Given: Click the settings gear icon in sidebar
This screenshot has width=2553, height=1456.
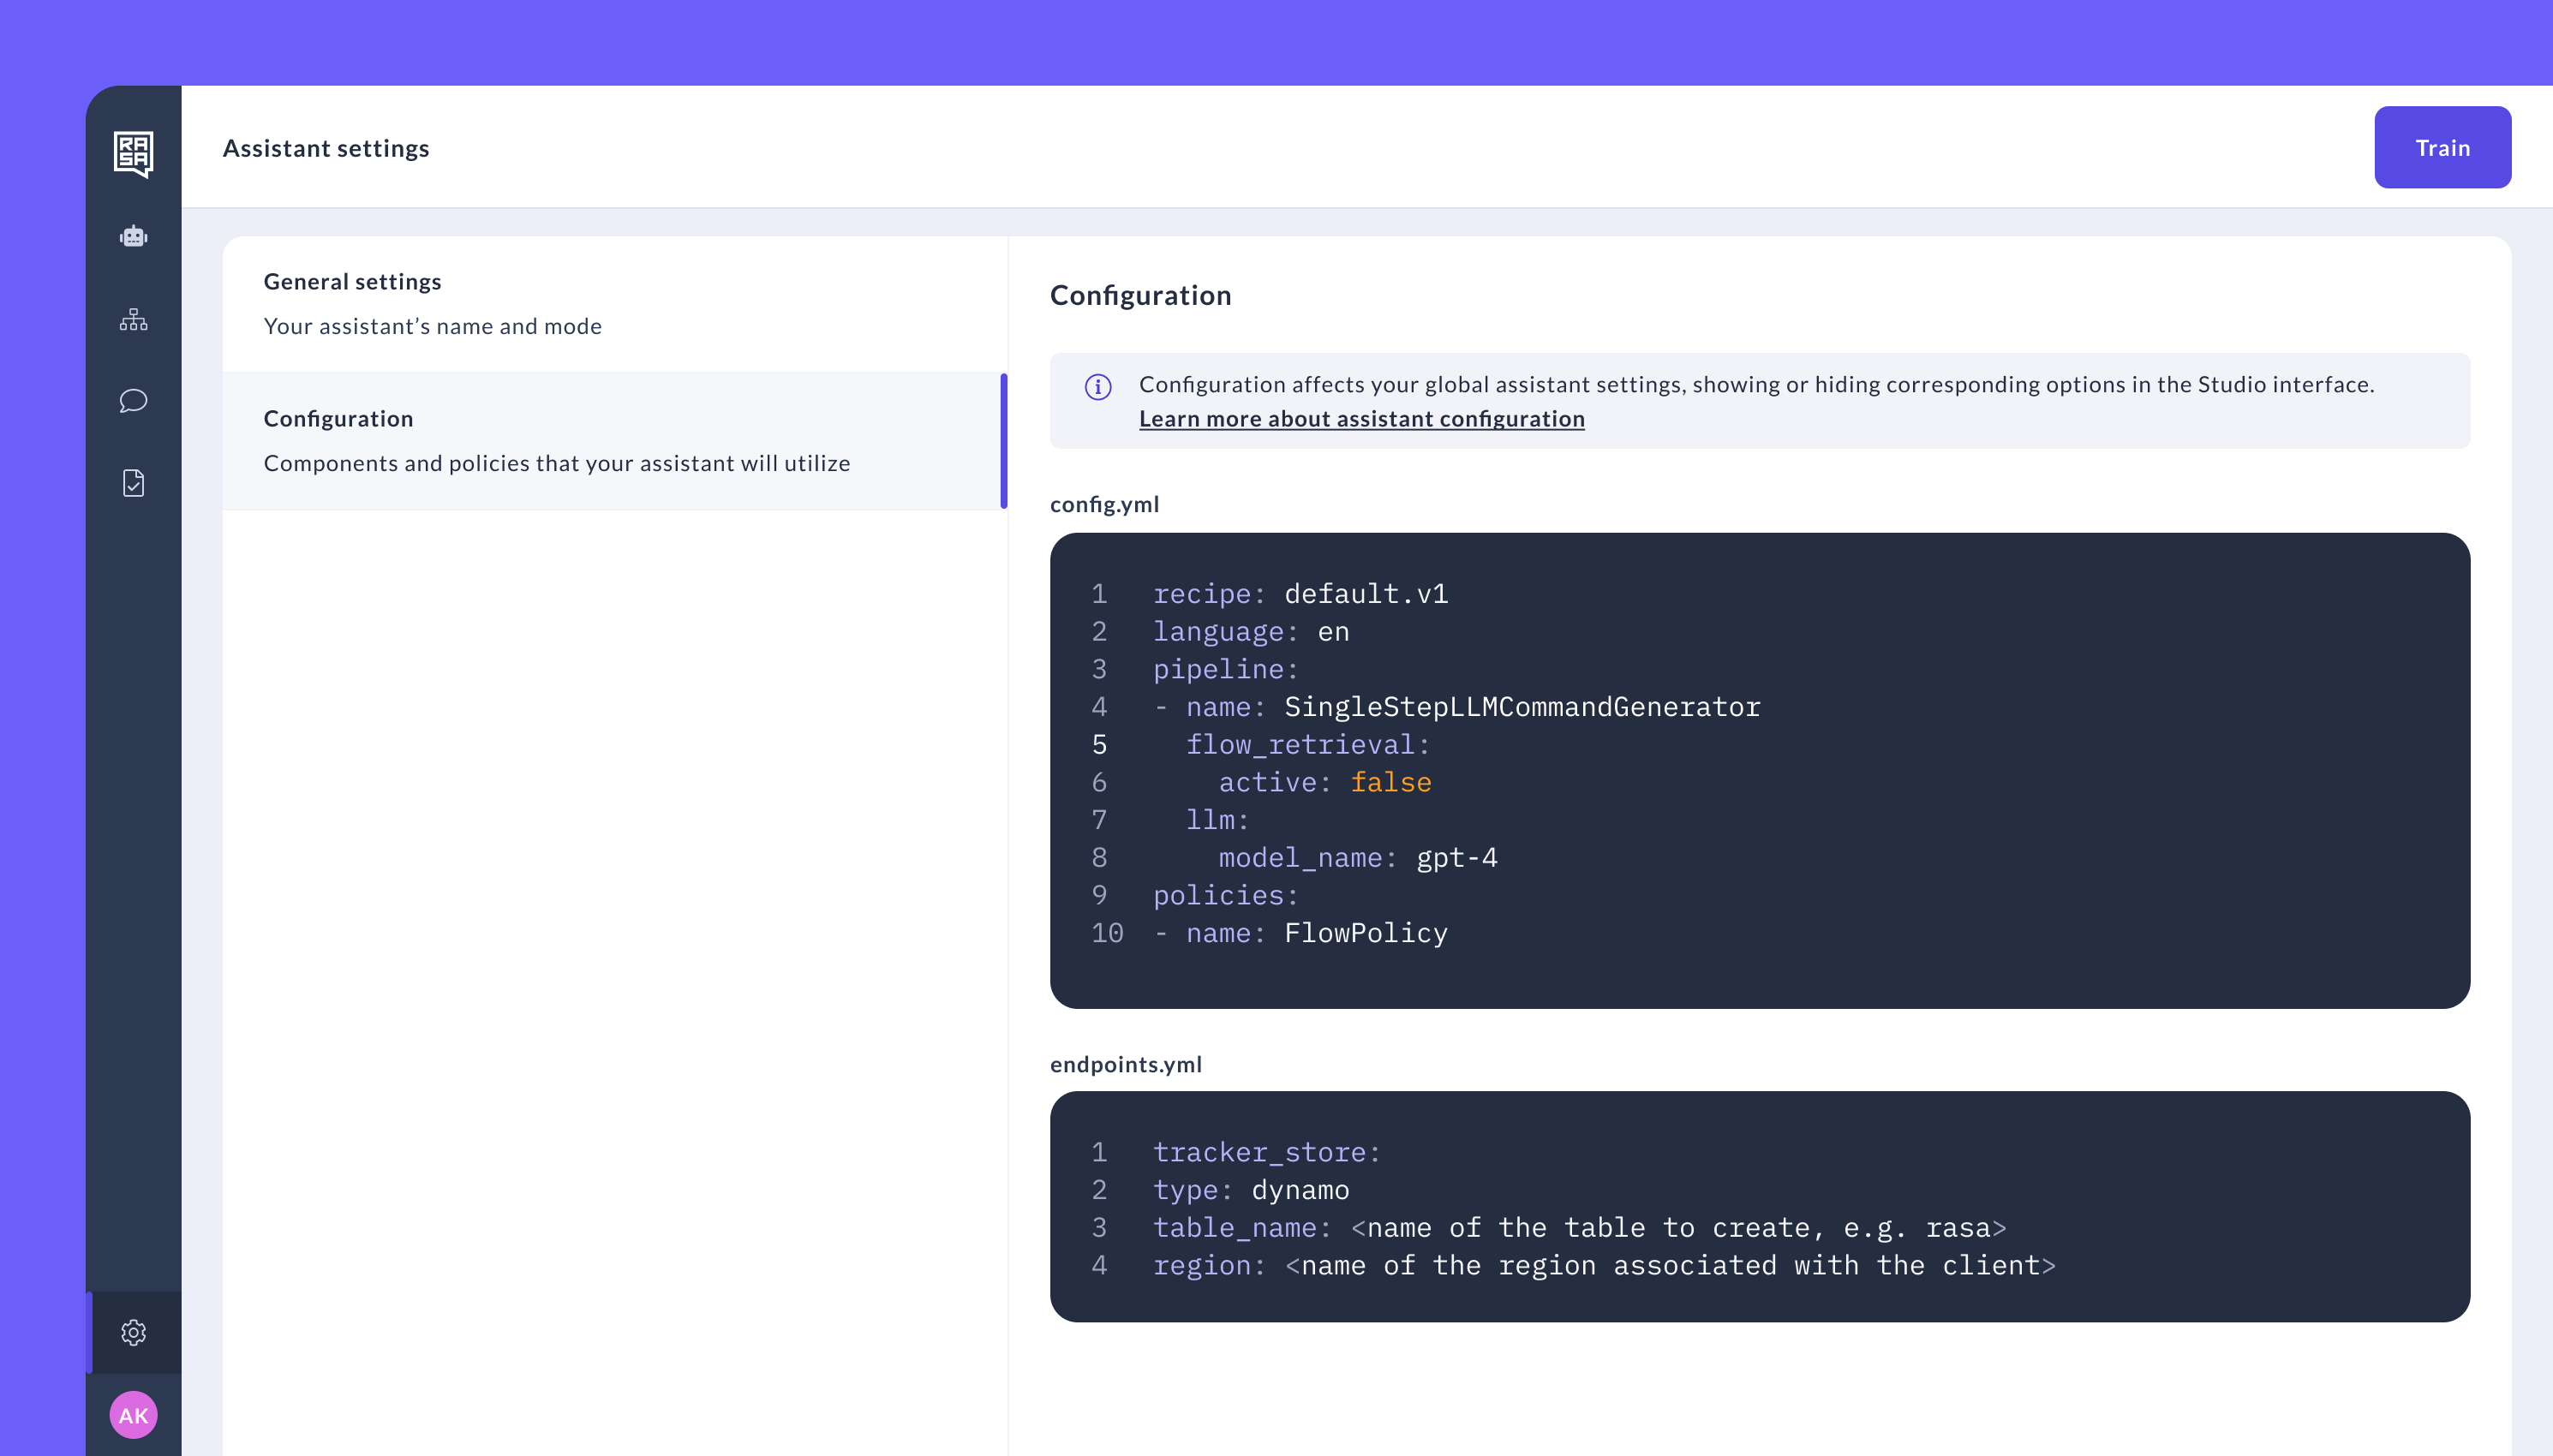Looking at the screenshot, I should (133, 1332).
